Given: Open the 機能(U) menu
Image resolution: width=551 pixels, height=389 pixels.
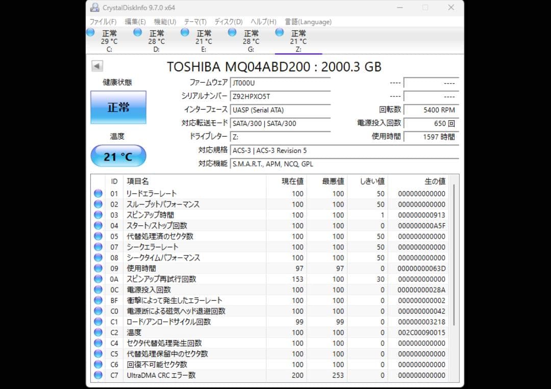Looking at the screenshot, I should click(165, 22).
